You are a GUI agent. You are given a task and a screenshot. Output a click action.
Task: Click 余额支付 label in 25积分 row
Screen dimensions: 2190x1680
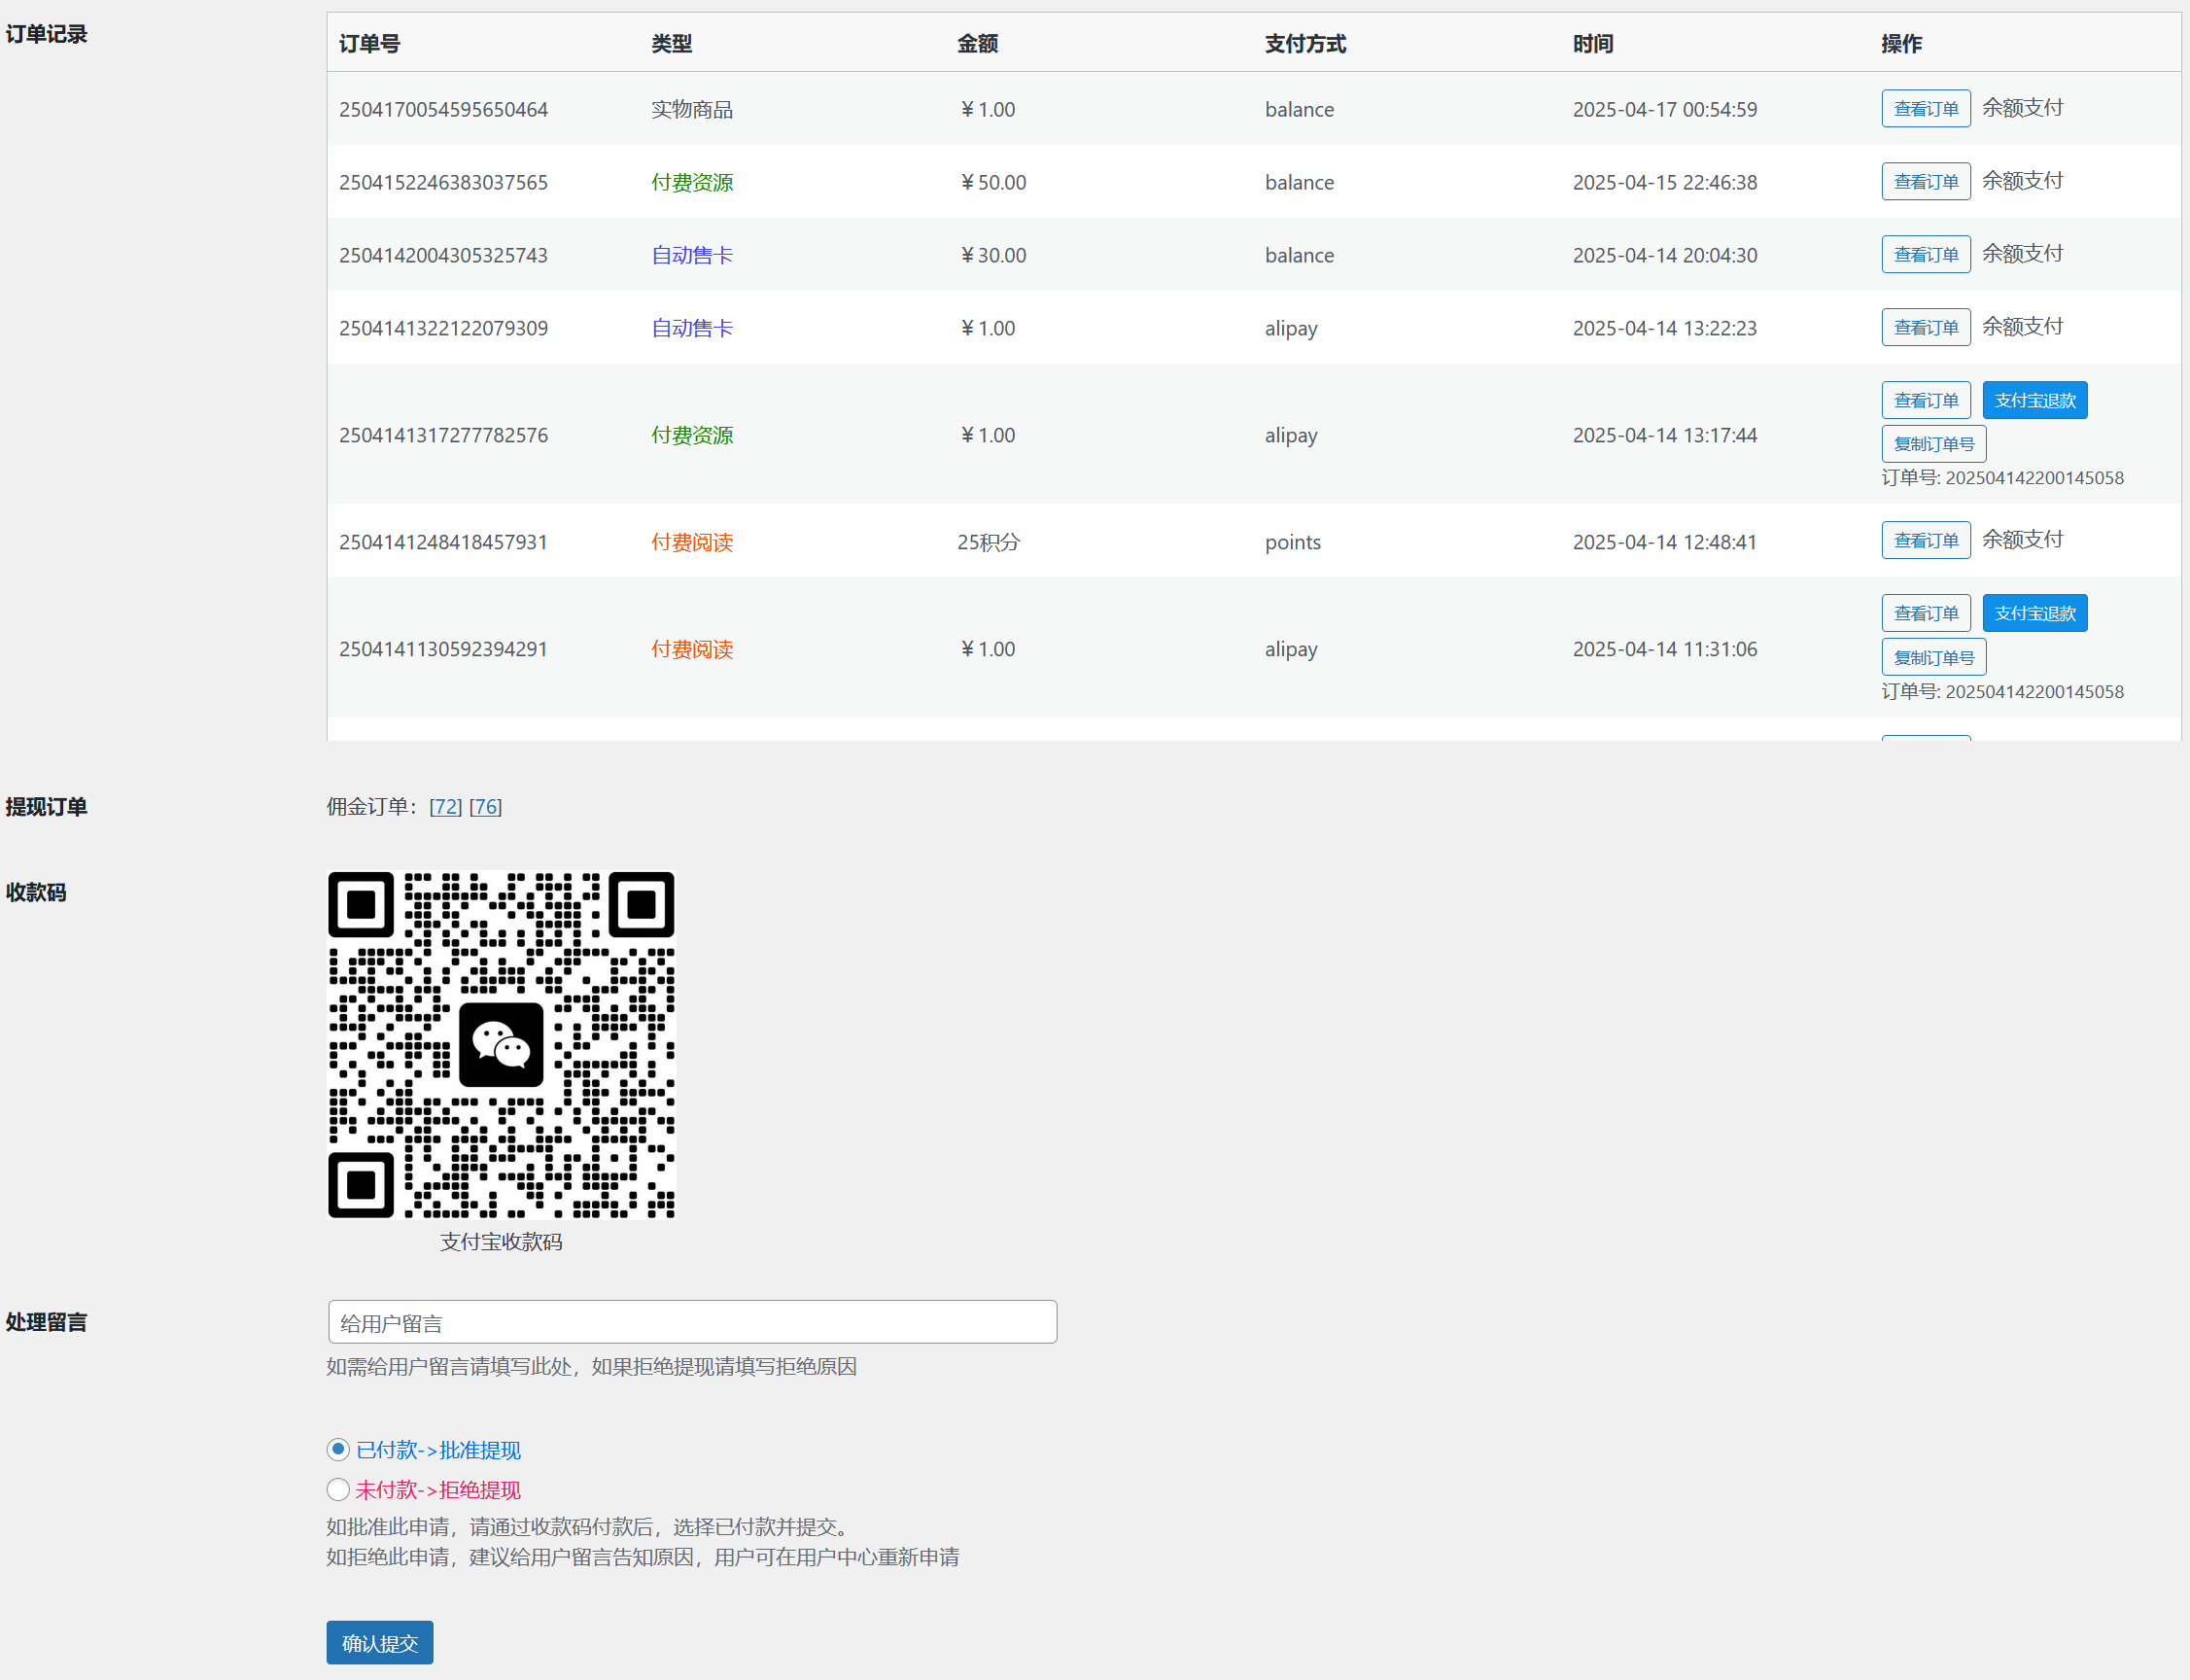click(x=2023, y=539)
